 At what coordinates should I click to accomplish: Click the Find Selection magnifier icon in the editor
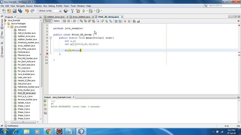81,21
